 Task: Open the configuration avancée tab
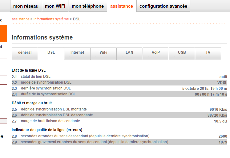coord(163,6)
